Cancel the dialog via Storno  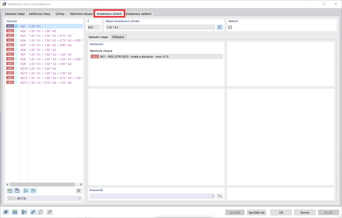(305, 212)
